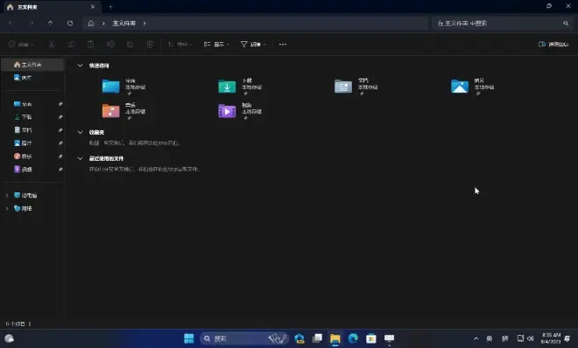Image resolution: width=578 pixels, height=348 pixels.
Task: Open the Videos folder tile
Action: pos(240,111)
